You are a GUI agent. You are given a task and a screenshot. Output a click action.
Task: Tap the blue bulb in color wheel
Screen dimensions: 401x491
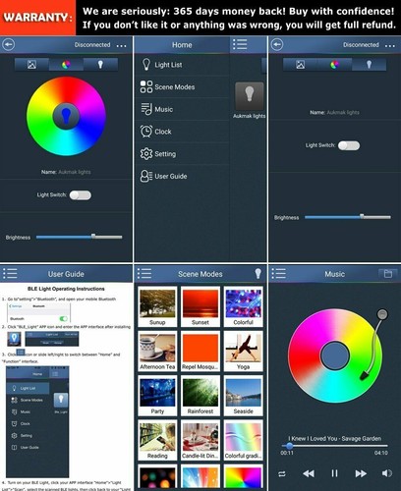(x=66, y=116)
